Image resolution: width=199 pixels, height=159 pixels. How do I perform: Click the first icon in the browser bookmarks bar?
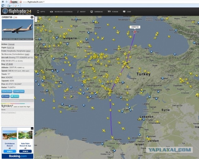3,6
